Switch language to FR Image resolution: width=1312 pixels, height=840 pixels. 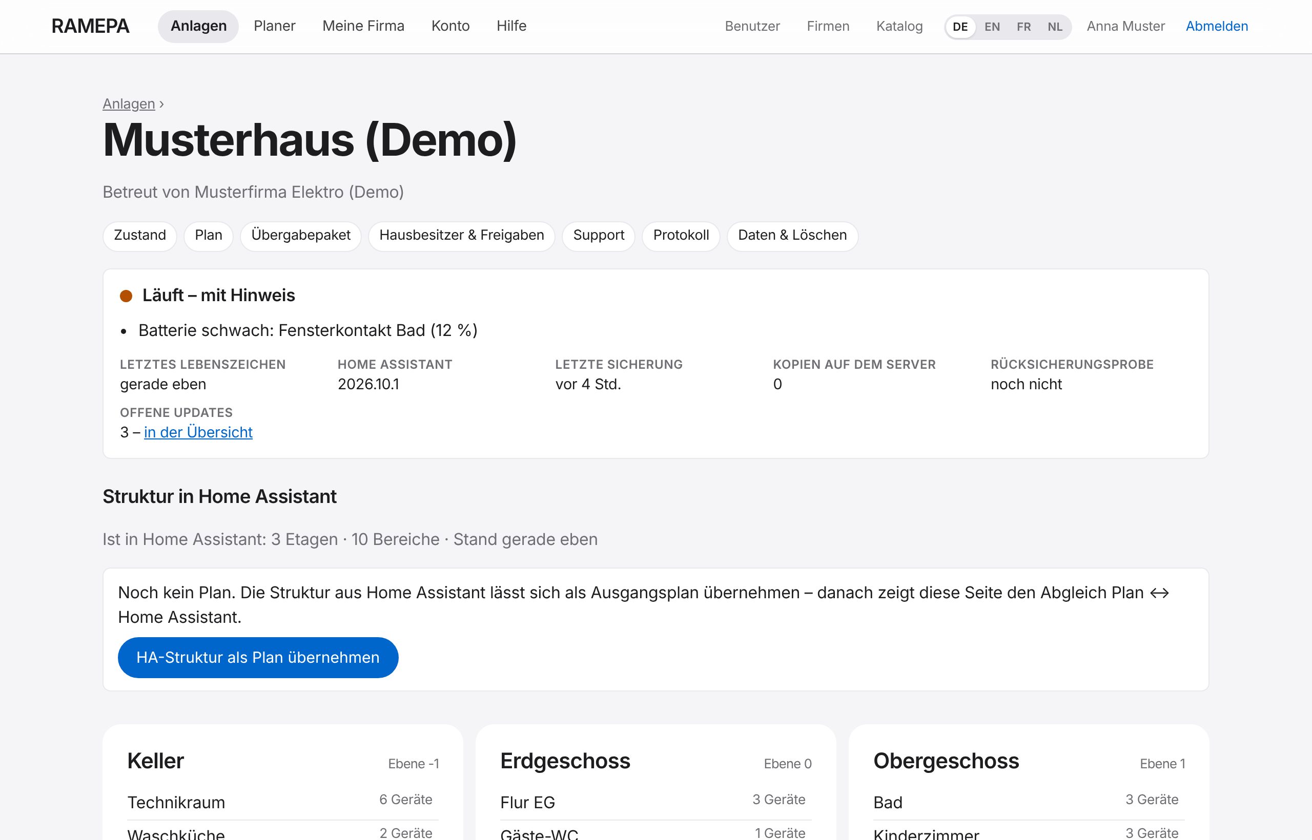pos(1023,27)
